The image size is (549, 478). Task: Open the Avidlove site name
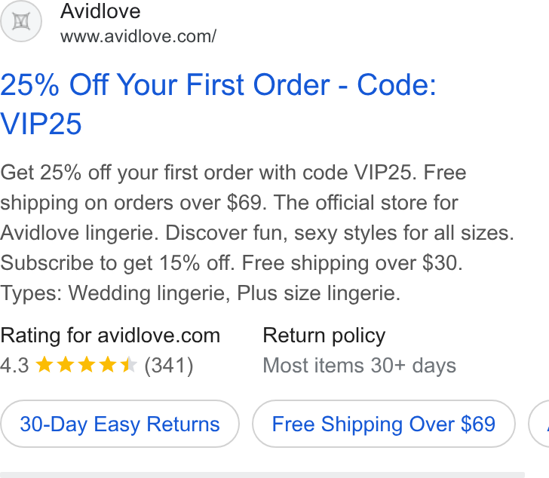(x=100, y=11)
